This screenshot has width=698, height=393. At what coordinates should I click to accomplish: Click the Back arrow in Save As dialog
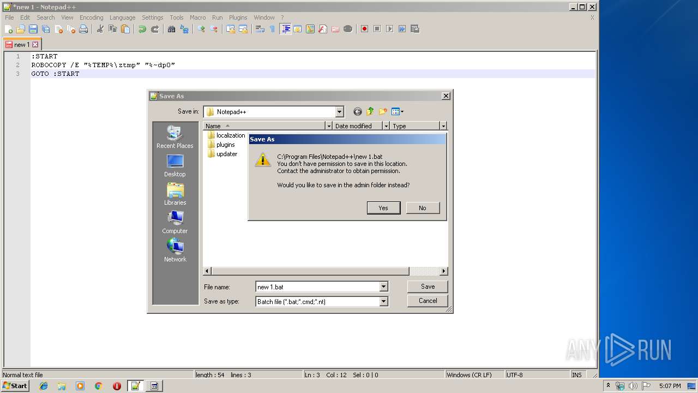pyautogui.click(x=358, y=111)
